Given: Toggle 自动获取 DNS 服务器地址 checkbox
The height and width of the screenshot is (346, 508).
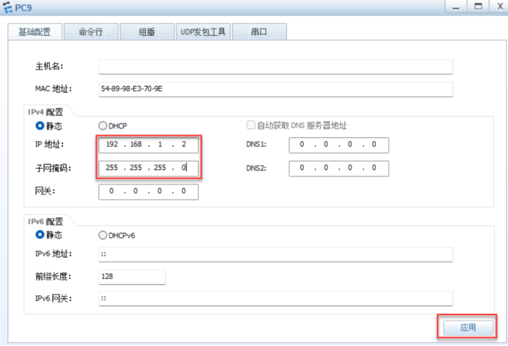Looking at the screenshot, I should tap(251, 126).
